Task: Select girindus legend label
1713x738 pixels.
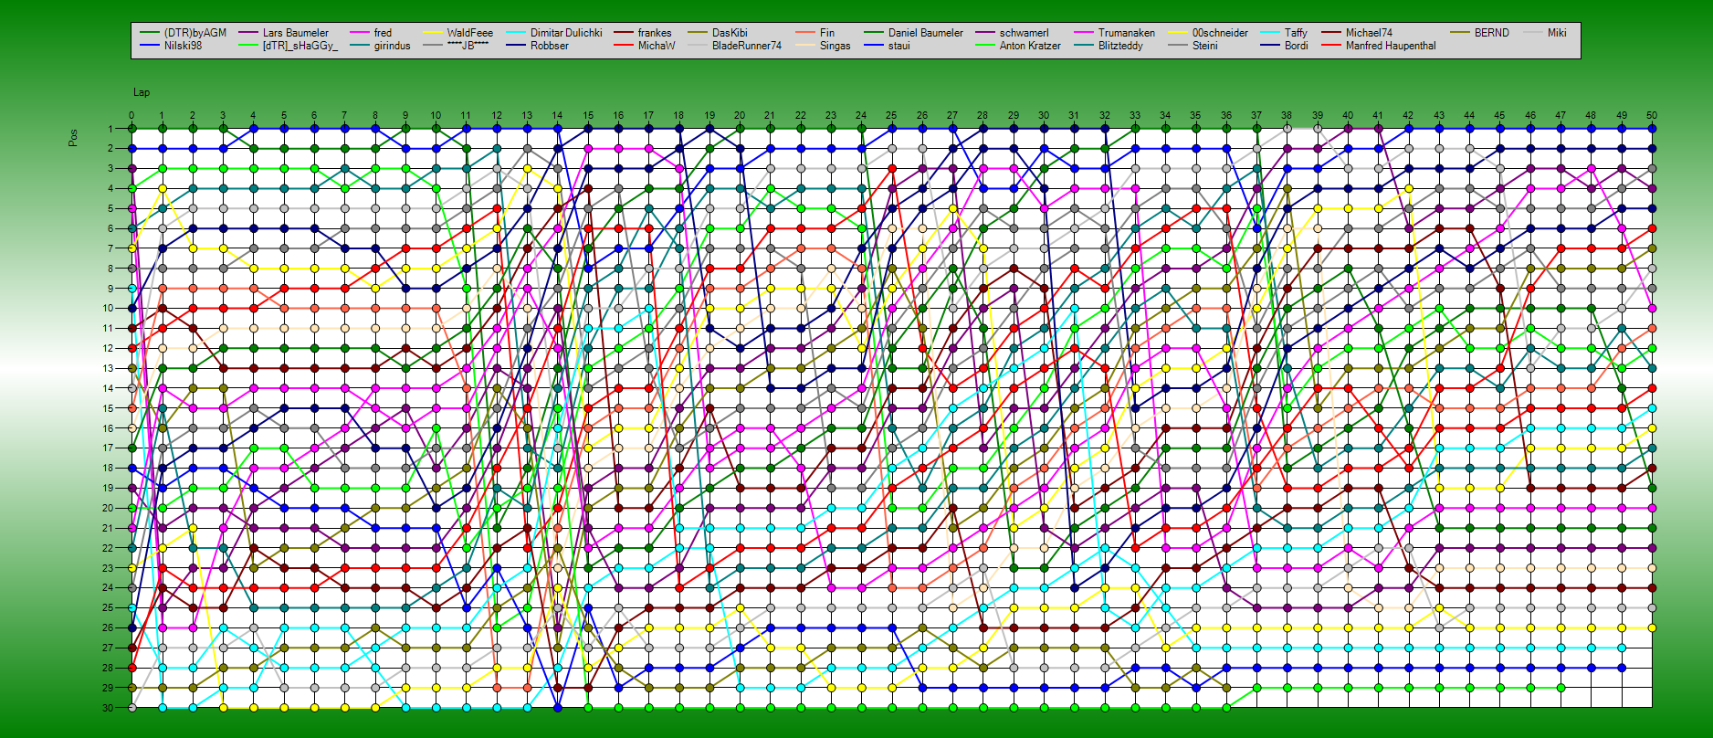Action: click(x=393, y=46)
